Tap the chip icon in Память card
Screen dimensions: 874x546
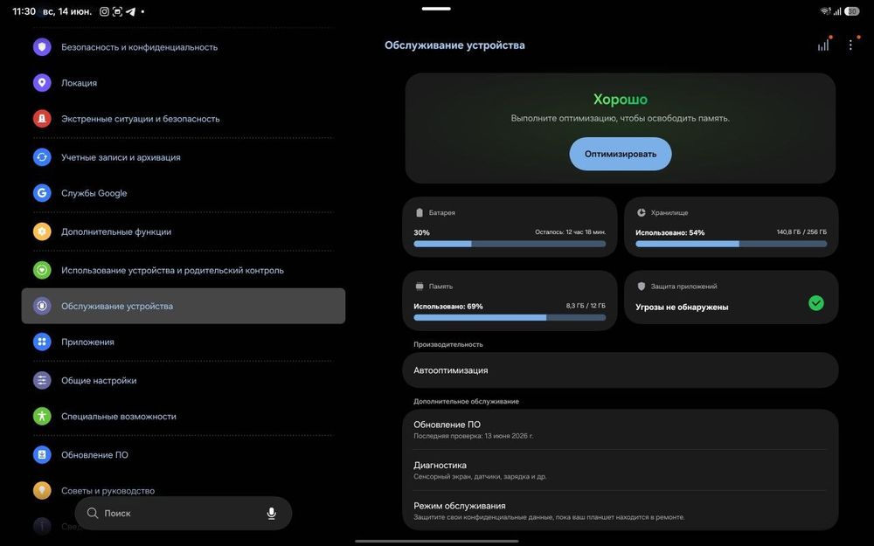pos(420,286)
